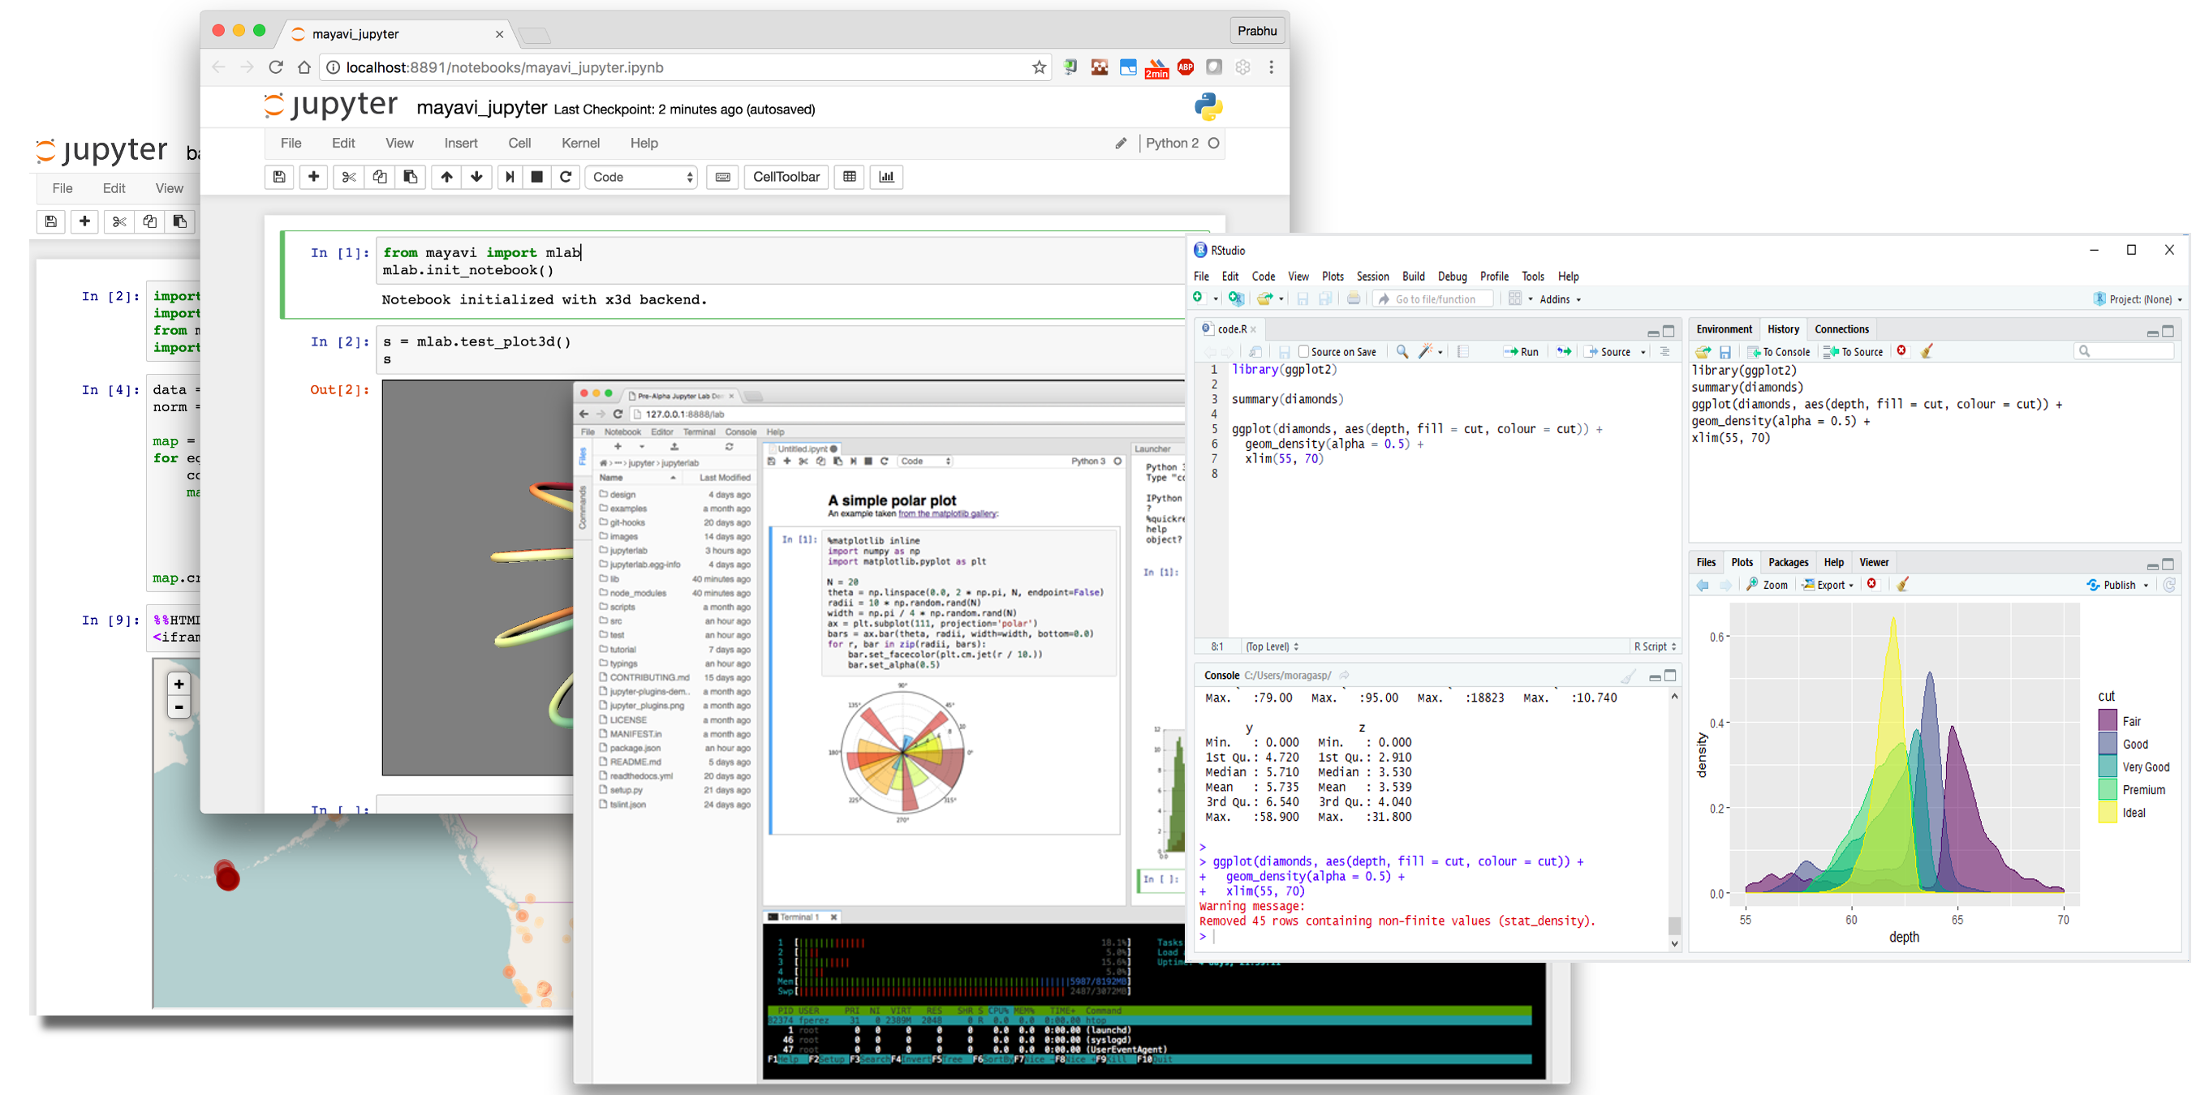Save the background notebook using its floppy icon
2209x1095 pixels.
(50, 222)
